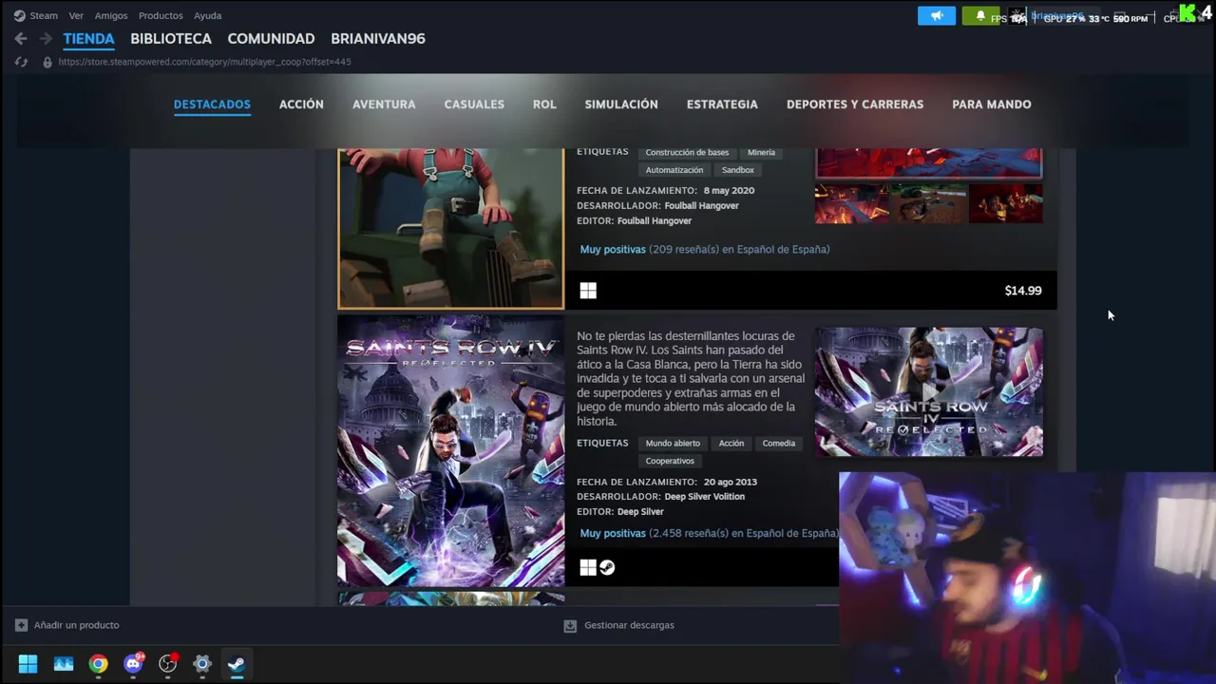Open the megaphone announcements button

(937, 16)
